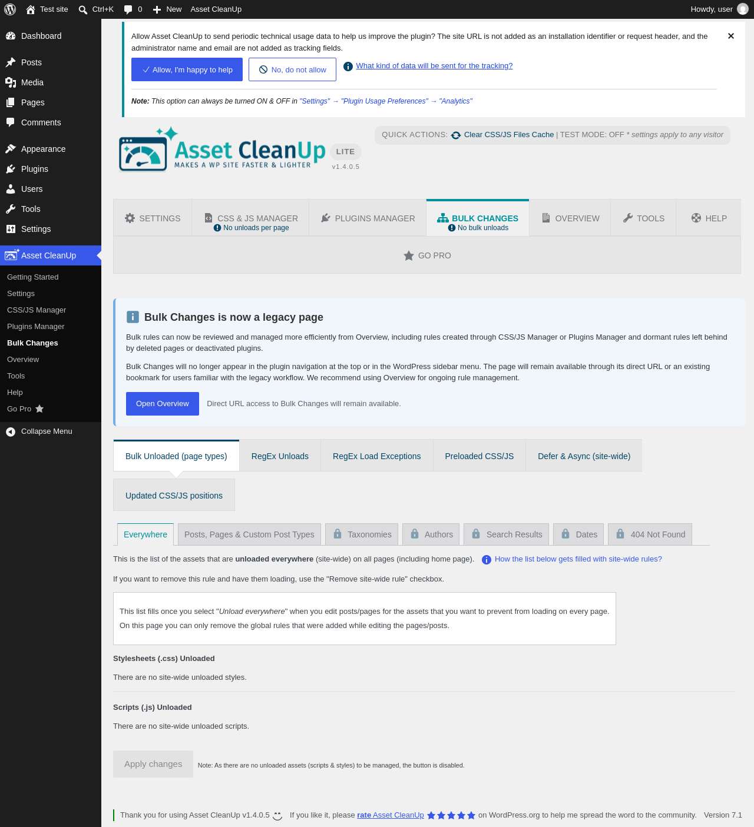Click the Open Overview button
This screenshot has width=754, height=827.
[x=163, y=404]
